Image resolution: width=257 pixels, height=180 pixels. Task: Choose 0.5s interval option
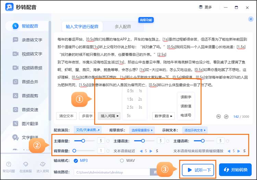coord(130,91)
